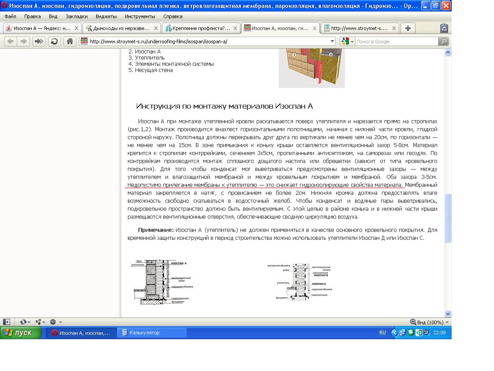This screenshot has width=494, height=371.
Task: Expand the Вид (100%) zoom dropdown
Action: pyautogui.click(x=447, y=322)
